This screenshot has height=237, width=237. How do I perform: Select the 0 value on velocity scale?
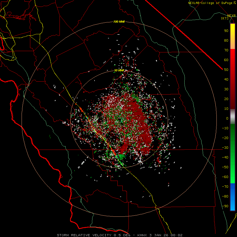[227, 118]
